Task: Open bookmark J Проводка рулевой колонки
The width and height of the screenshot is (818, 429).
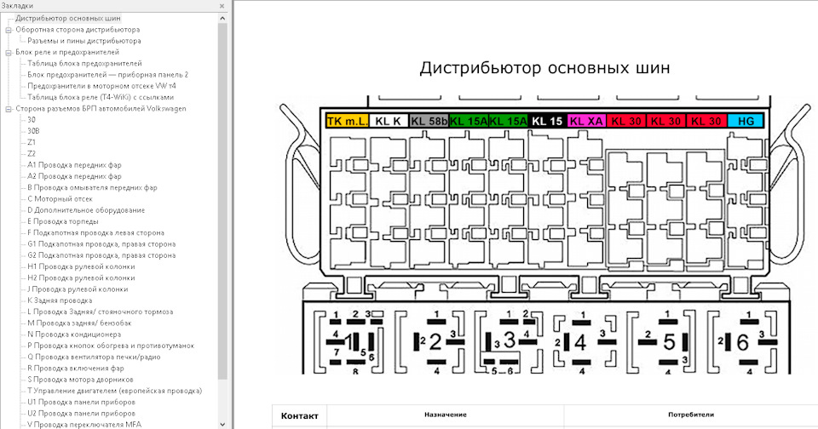Action: point(78,289)
